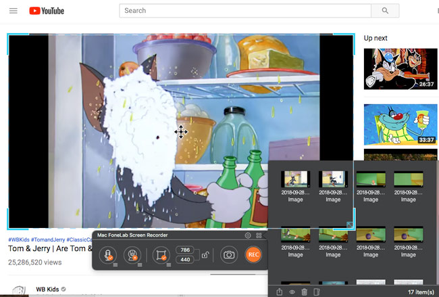The width and height of the screenshot is (439, 297).
Task: Start recording with the REC button
Action: [253, 254]
